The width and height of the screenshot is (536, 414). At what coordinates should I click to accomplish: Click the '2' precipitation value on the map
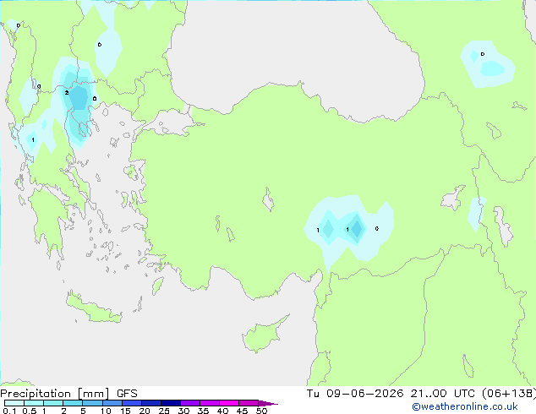pyautogui.click(x=67, y=93)
